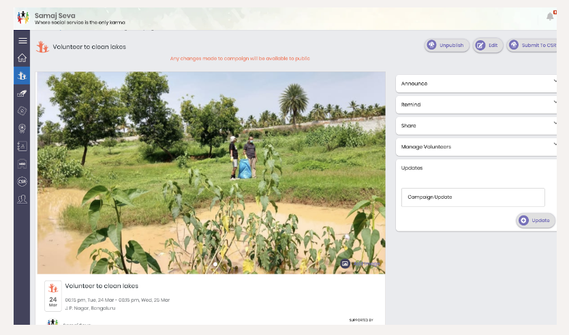Open the donation cheque-signing sidebar icon
569x335 pixels.
(22, 93)
